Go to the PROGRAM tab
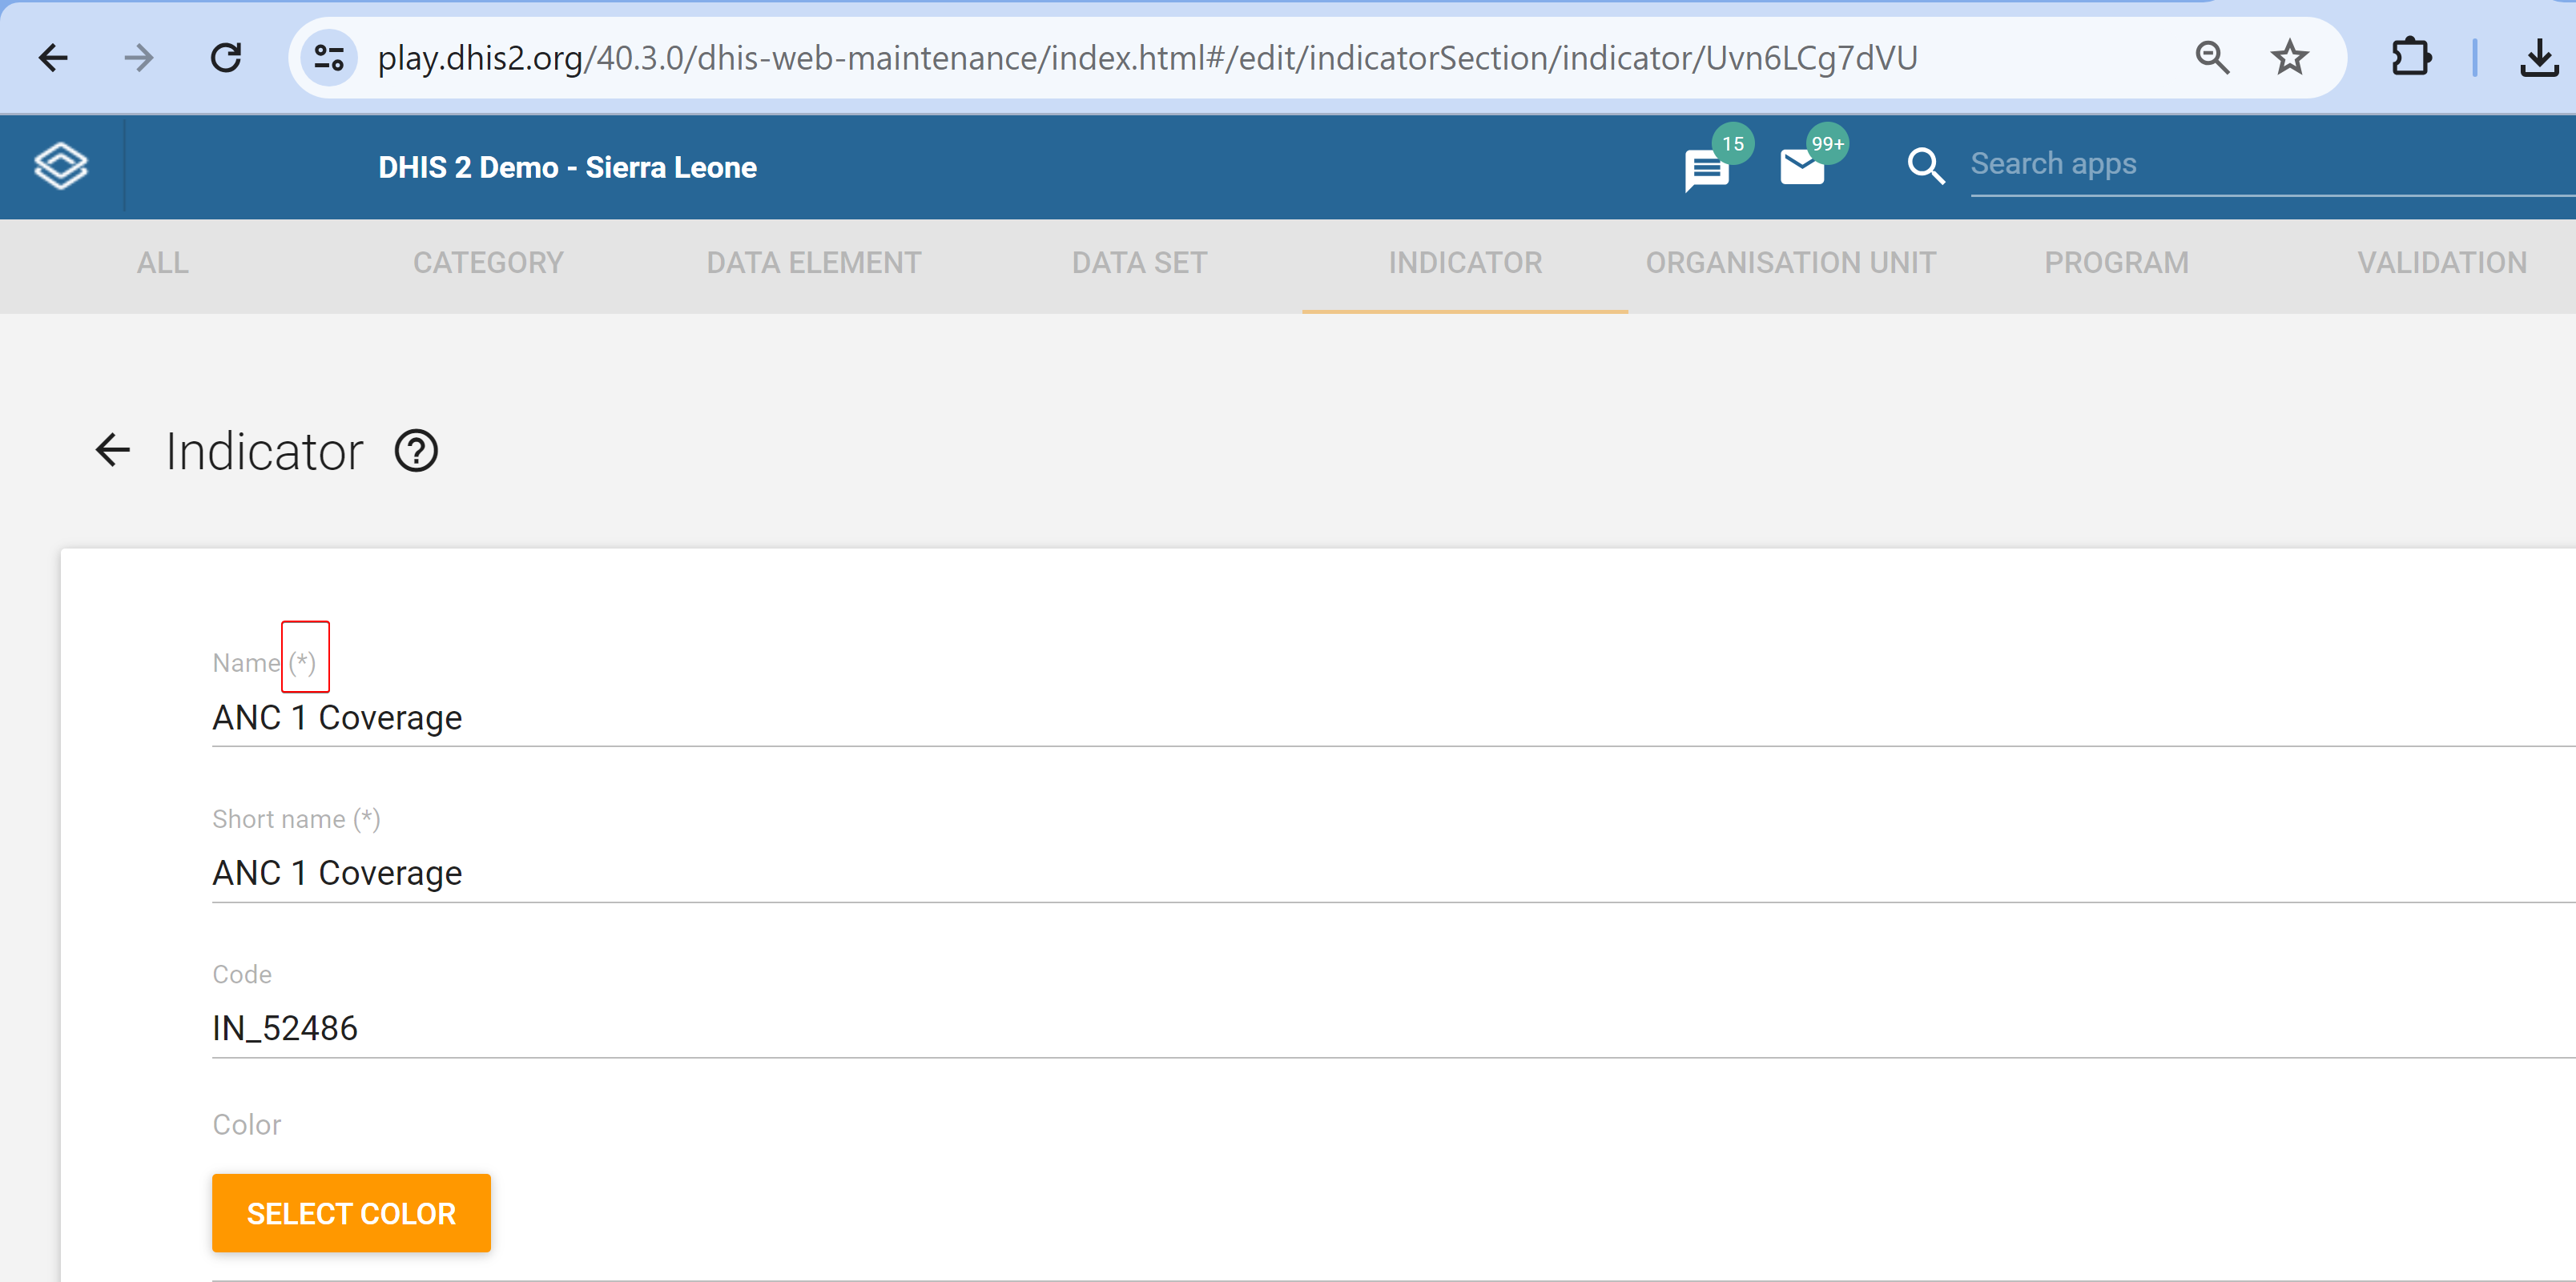2576x1282 pixels. (x=2116, y=263)
